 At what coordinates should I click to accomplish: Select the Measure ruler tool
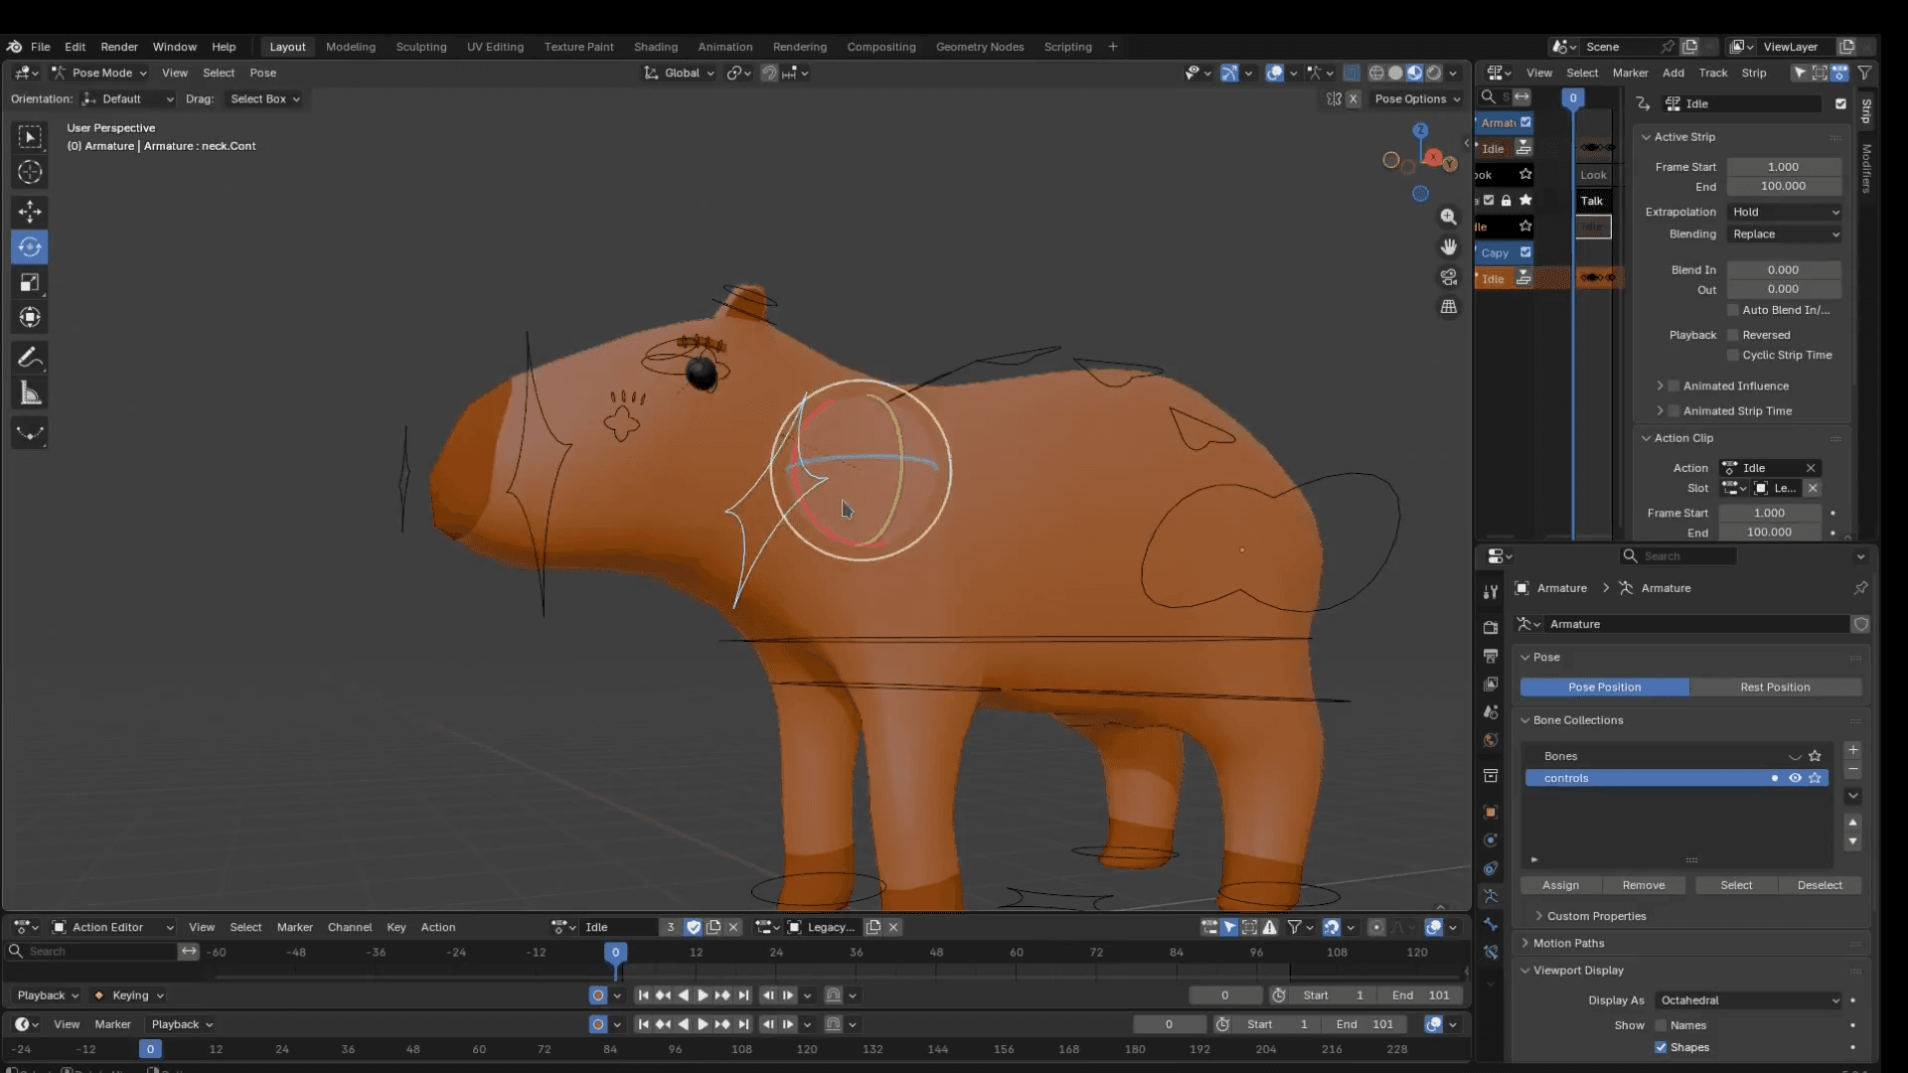coord(30,394)
